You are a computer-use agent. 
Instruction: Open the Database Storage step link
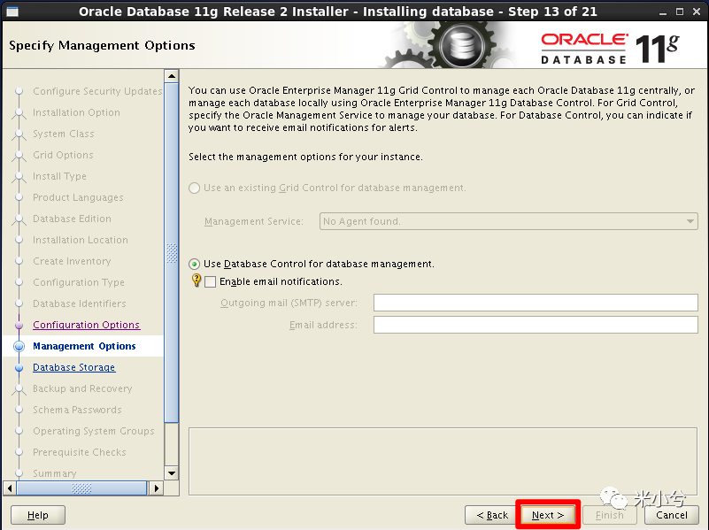tap(74, 367)
